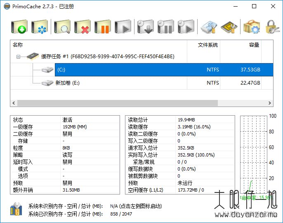
Task: Maximize the PrimoCache window
Action: point(254,7)
